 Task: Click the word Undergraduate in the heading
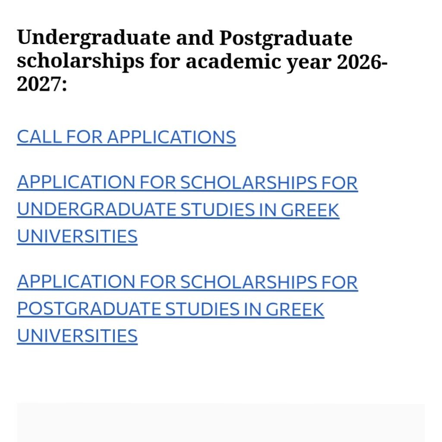[x=94, y=38]
